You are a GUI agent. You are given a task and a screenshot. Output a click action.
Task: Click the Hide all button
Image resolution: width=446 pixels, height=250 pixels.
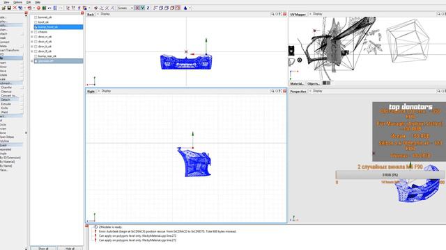pyautogui.click(x=70, y=249)
